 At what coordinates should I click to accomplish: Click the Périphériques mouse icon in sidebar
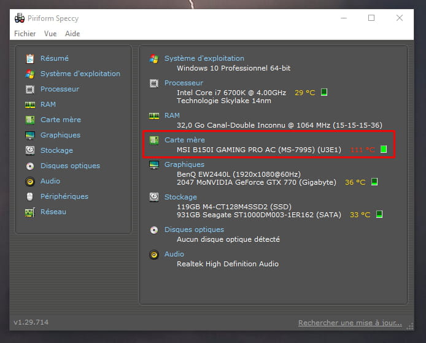[x=29, y=197]
